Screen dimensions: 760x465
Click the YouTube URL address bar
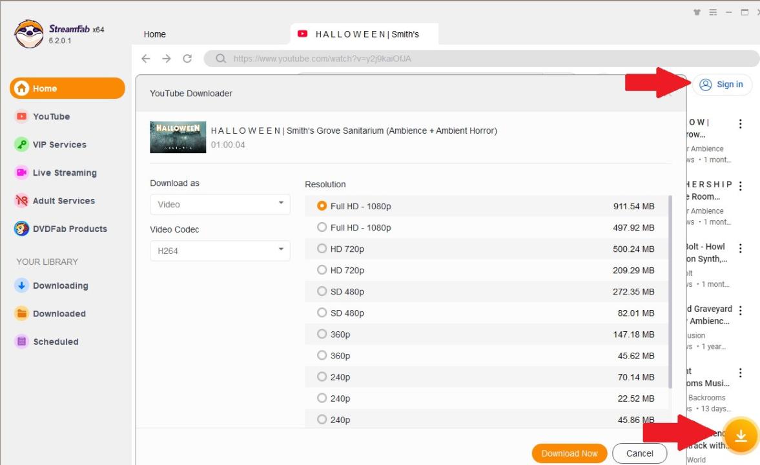click(x=452, y=59)
